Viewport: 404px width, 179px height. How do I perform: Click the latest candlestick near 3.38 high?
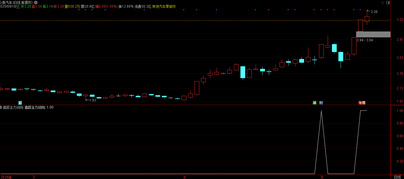point(367,19)
